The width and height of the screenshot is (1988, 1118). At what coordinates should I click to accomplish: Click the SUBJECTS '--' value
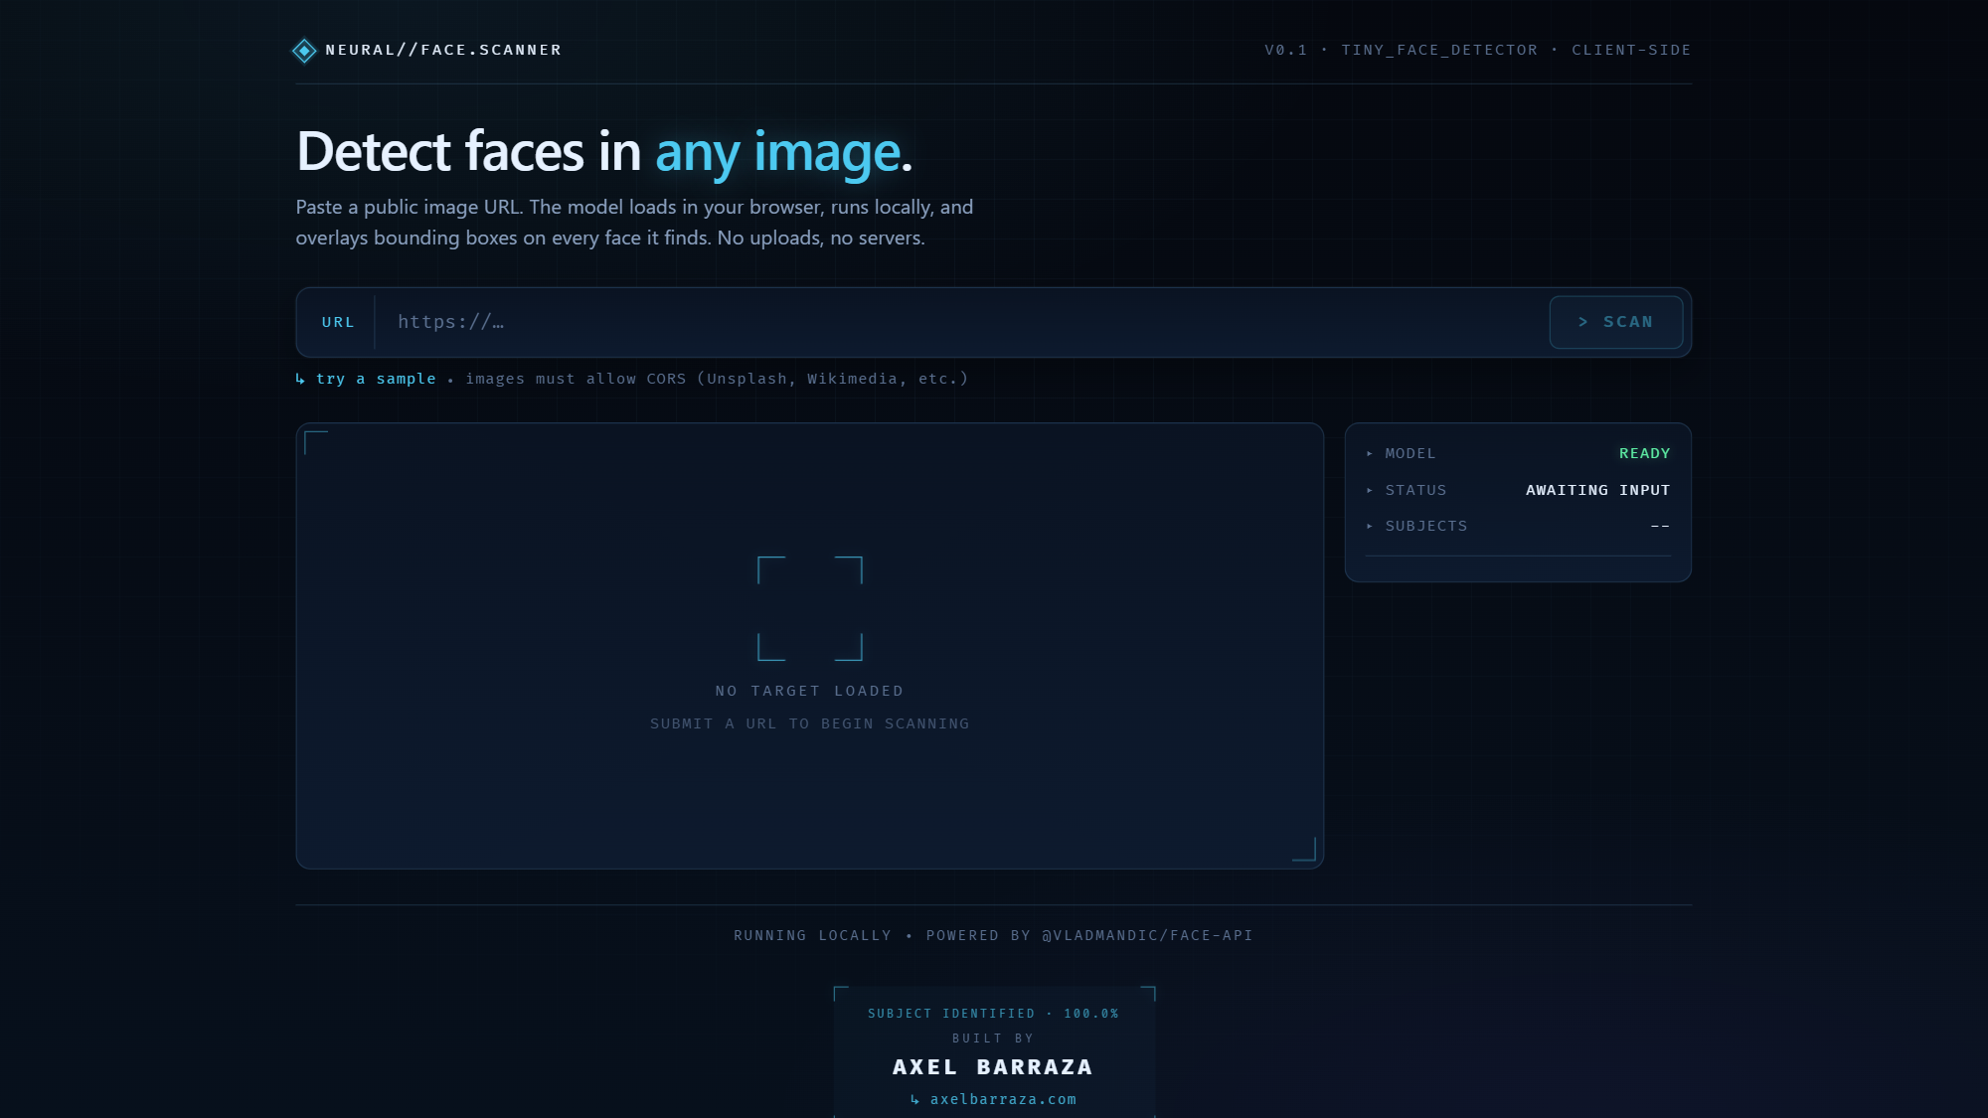[1660, 526]
